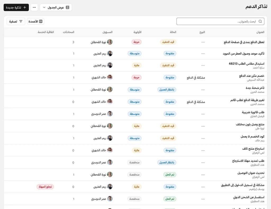Click ريم العتيبي avatar on كود الخصم row
The image size is (271, 209).
(x=110, y=138)
